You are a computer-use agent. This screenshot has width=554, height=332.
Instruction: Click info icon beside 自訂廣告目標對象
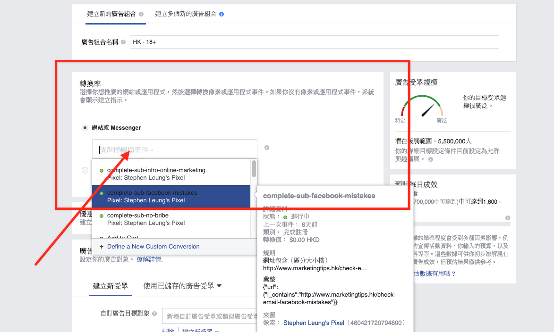click(x=154, y=314)
